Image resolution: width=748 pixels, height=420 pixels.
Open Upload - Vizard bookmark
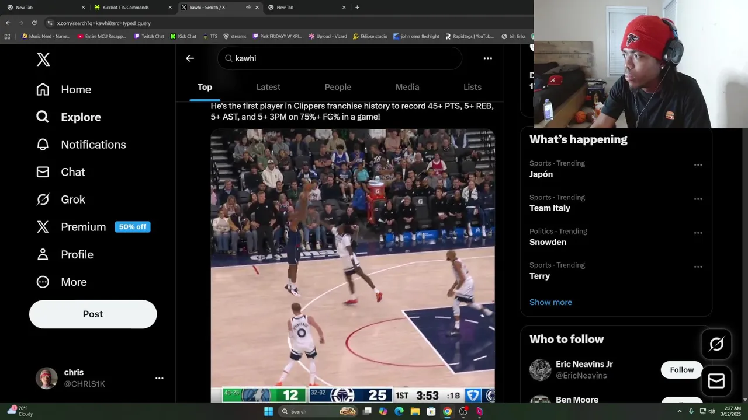coord(327,36)
